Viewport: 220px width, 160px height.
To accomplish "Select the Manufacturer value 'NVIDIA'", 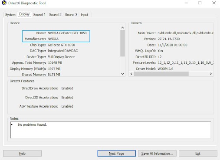I will (53, 39).
